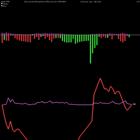The image size is (140, 140).
Task: Click the Volume legend color swatch
Action: click(2, 3)
